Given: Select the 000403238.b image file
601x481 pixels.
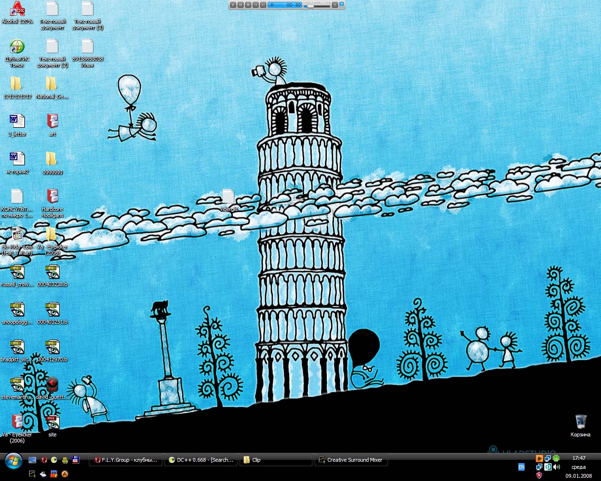Looking at the screenshot, I should click(x=52, y=276).
